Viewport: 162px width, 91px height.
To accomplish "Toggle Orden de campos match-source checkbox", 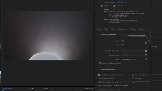I will (146, 55).
